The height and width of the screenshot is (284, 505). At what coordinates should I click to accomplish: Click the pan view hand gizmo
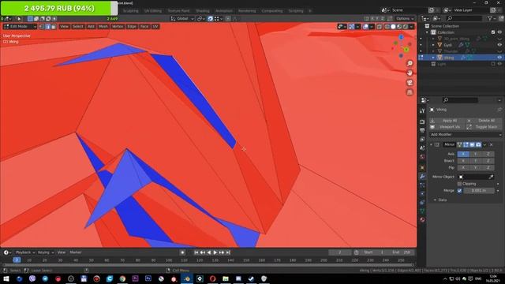(410, 73)
